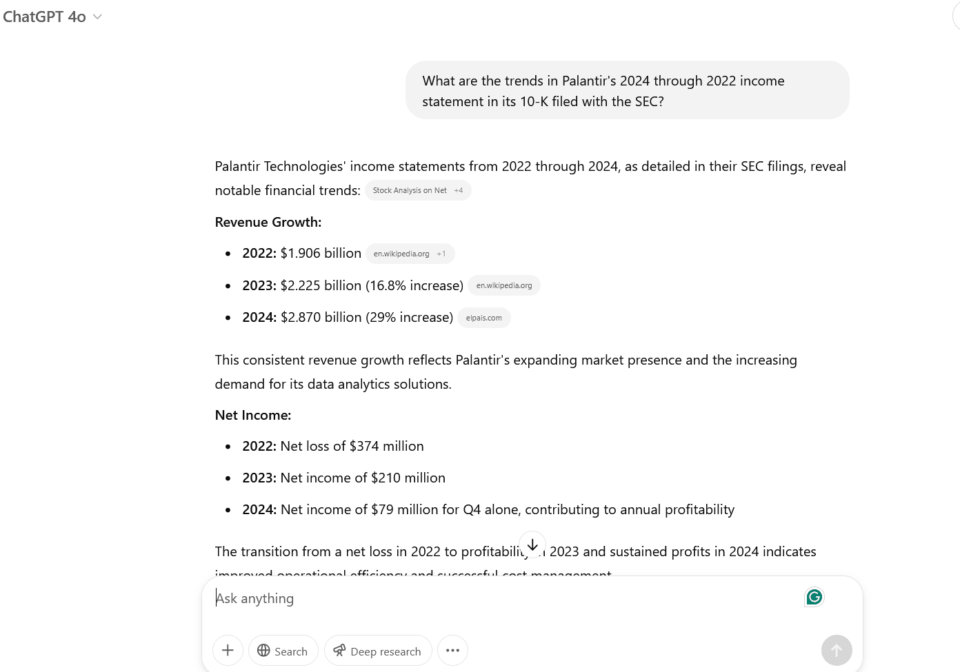Viewport: 960px width, 672px height.
Task: Expand the +1 sources on Wikipedia chip
Action: pyautogui.click(x=441, y=254)
